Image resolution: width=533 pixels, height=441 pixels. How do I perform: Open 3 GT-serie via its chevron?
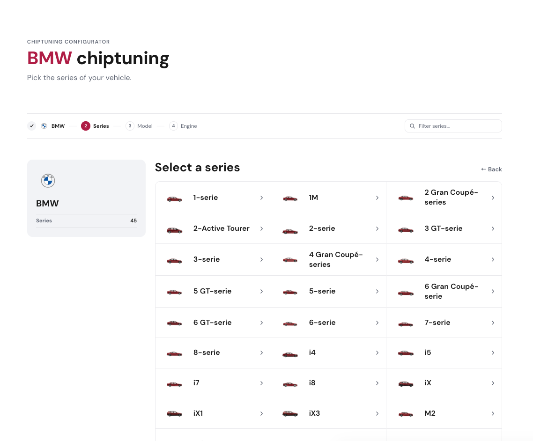coord(493,228)
